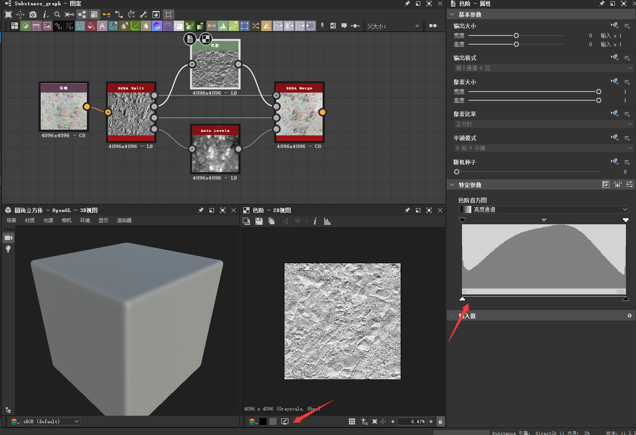Click the histogram icon in 2D view toolbar
This screenshot has width=636, height=435.
click(x=327, y=222)
